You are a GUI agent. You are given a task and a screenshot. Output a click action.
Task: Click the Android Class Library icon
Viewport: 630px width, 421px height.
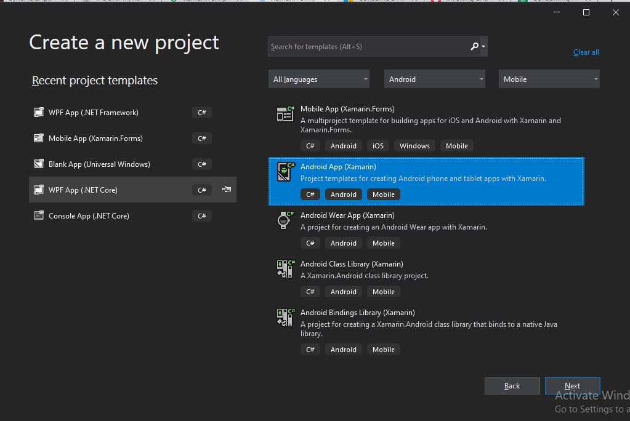point(285,269)
